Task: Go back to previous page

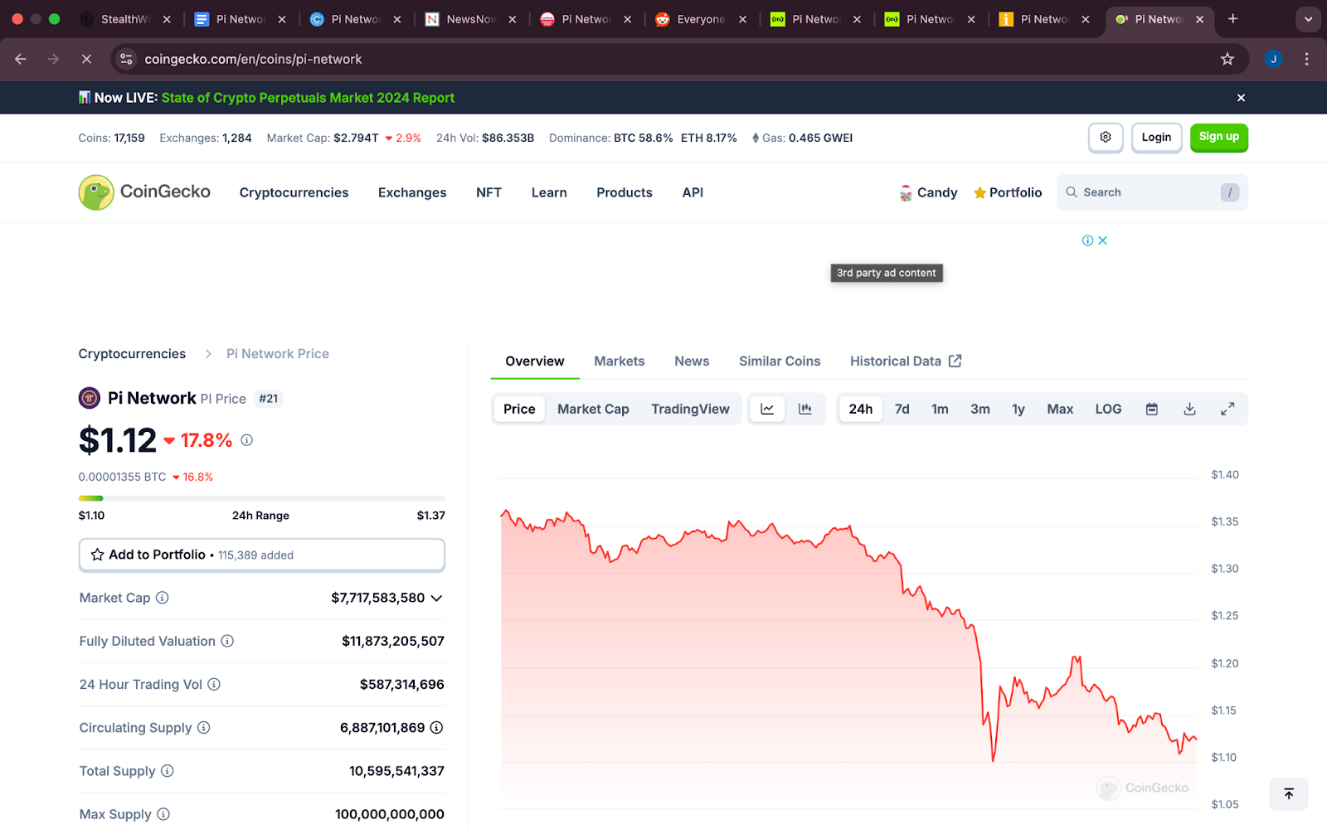Action: [x=21, y=59]
